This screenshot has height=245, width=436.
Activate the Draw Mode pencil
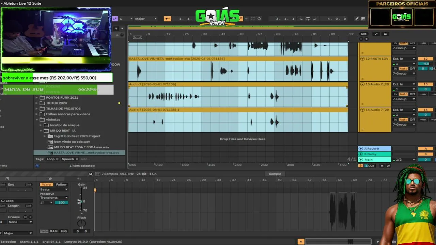[357, 19]
